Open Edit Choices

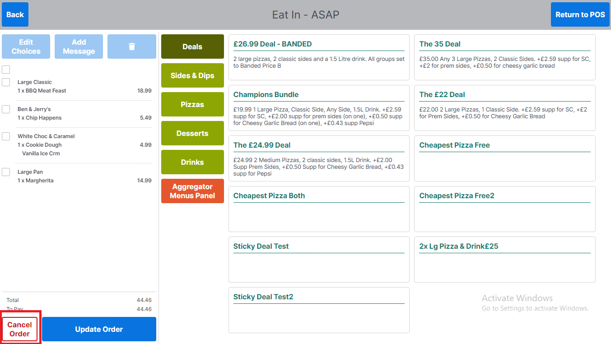pos(26,46)
